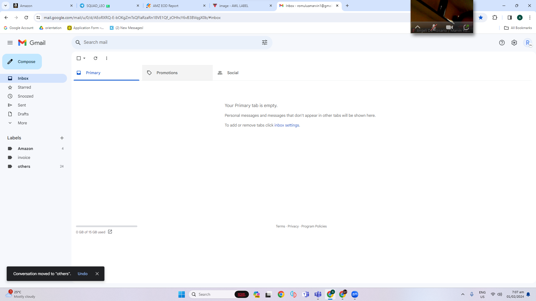This screenshot has width=536, height=301.
Task: Open the Chrome three-dot menu
Action: pyautogui.click(x=530, y=18)
